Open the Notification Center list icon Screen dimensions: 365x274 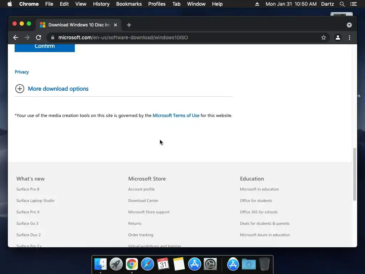coord(354,4)
